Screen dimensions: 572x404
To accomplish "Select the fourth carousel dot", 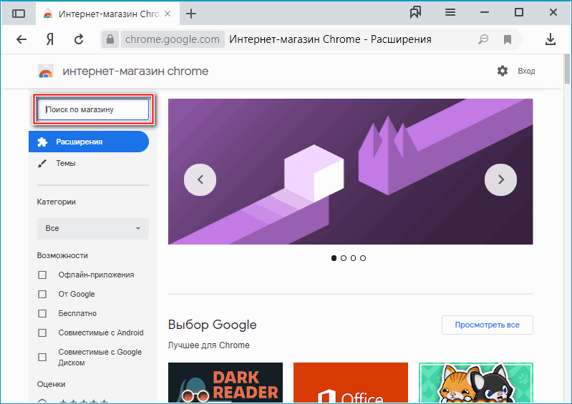I will pos(363,258).
